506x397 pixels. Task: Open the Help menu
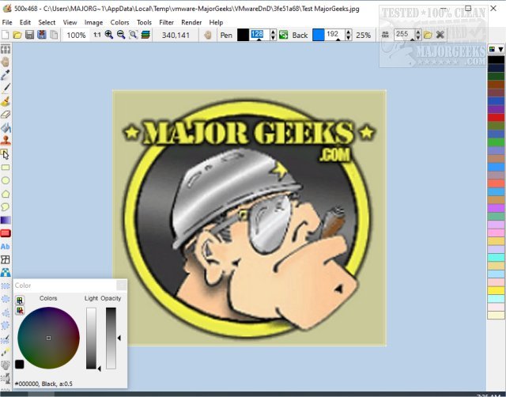[x=216, y=22]
